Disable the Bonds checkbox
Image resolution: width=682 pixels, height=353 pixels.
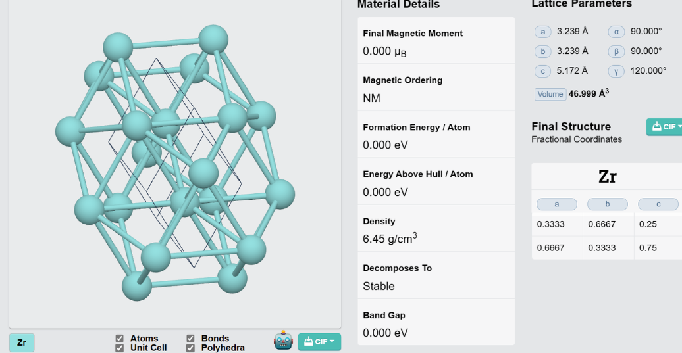(x=190, y=339)
